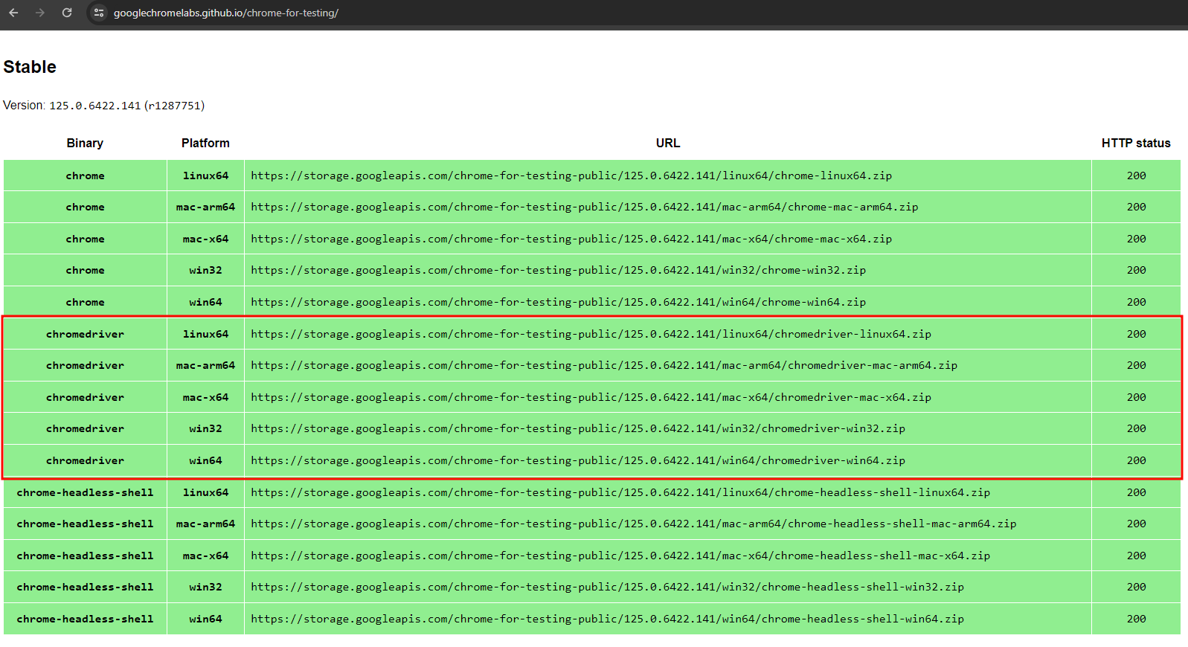
Task: Select the chrome-headless-shell-linux64.zip URL
Action: [x=620, y=492]
